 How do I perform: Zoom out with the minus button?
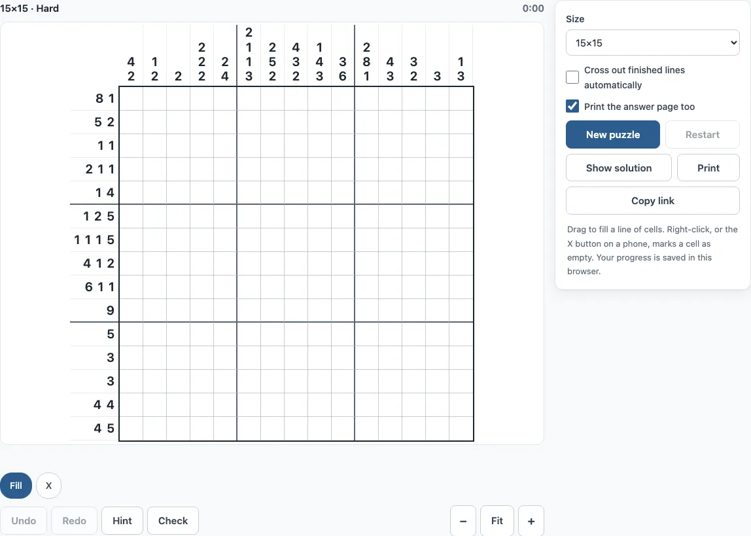point(463,521)
